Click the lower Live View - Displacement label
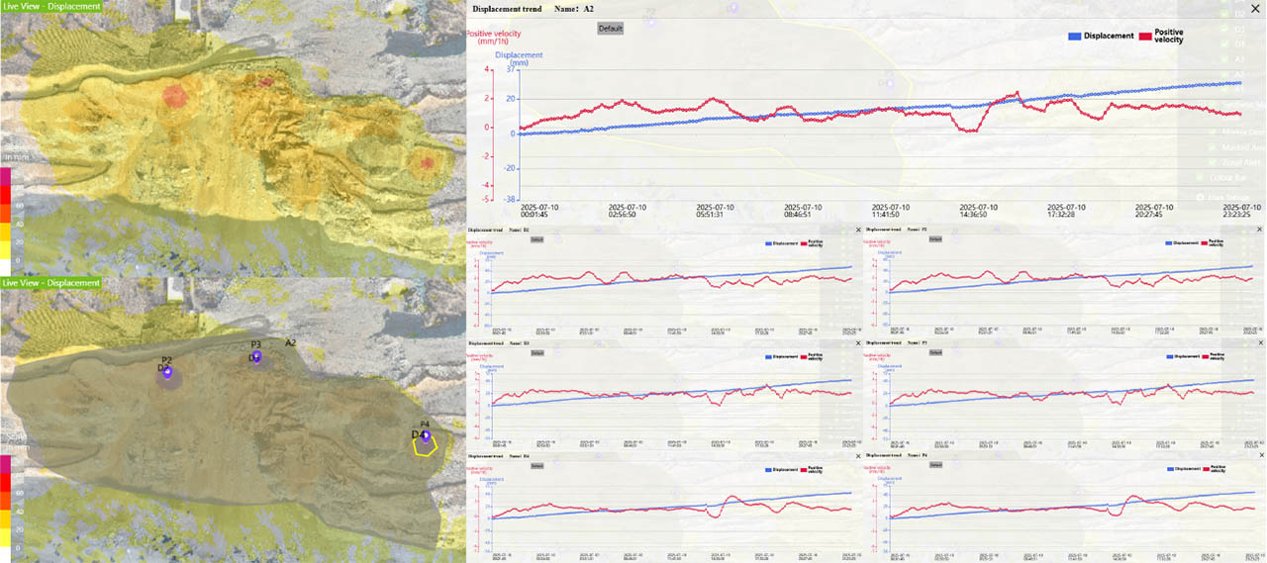This screenshot has width=1267, height=563. (x=51, y=283)
